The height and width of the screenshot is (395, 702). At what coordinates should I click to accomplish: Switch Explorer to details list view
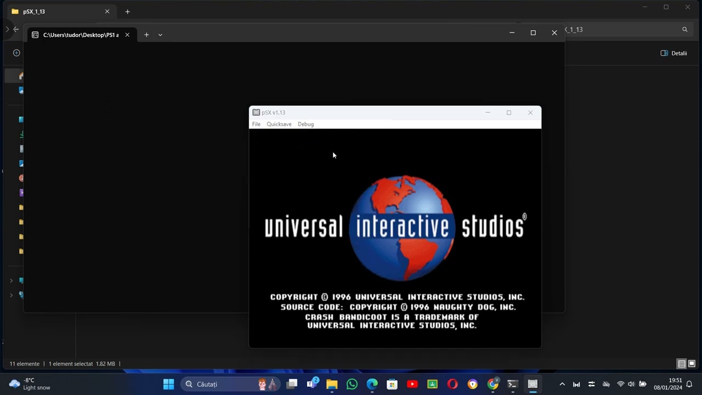(x=682, y=364)
